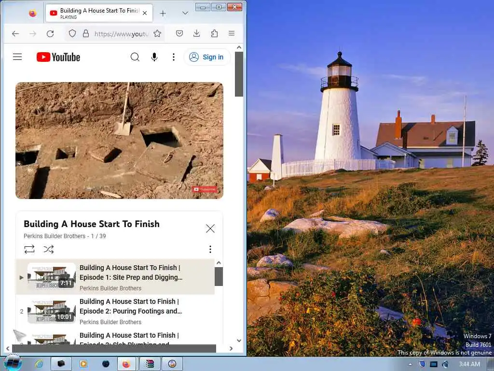This screenshot has width=494, height=371.
Task: Open the YouTube hamburger guide menu
Action: click(x=17, y=57)
